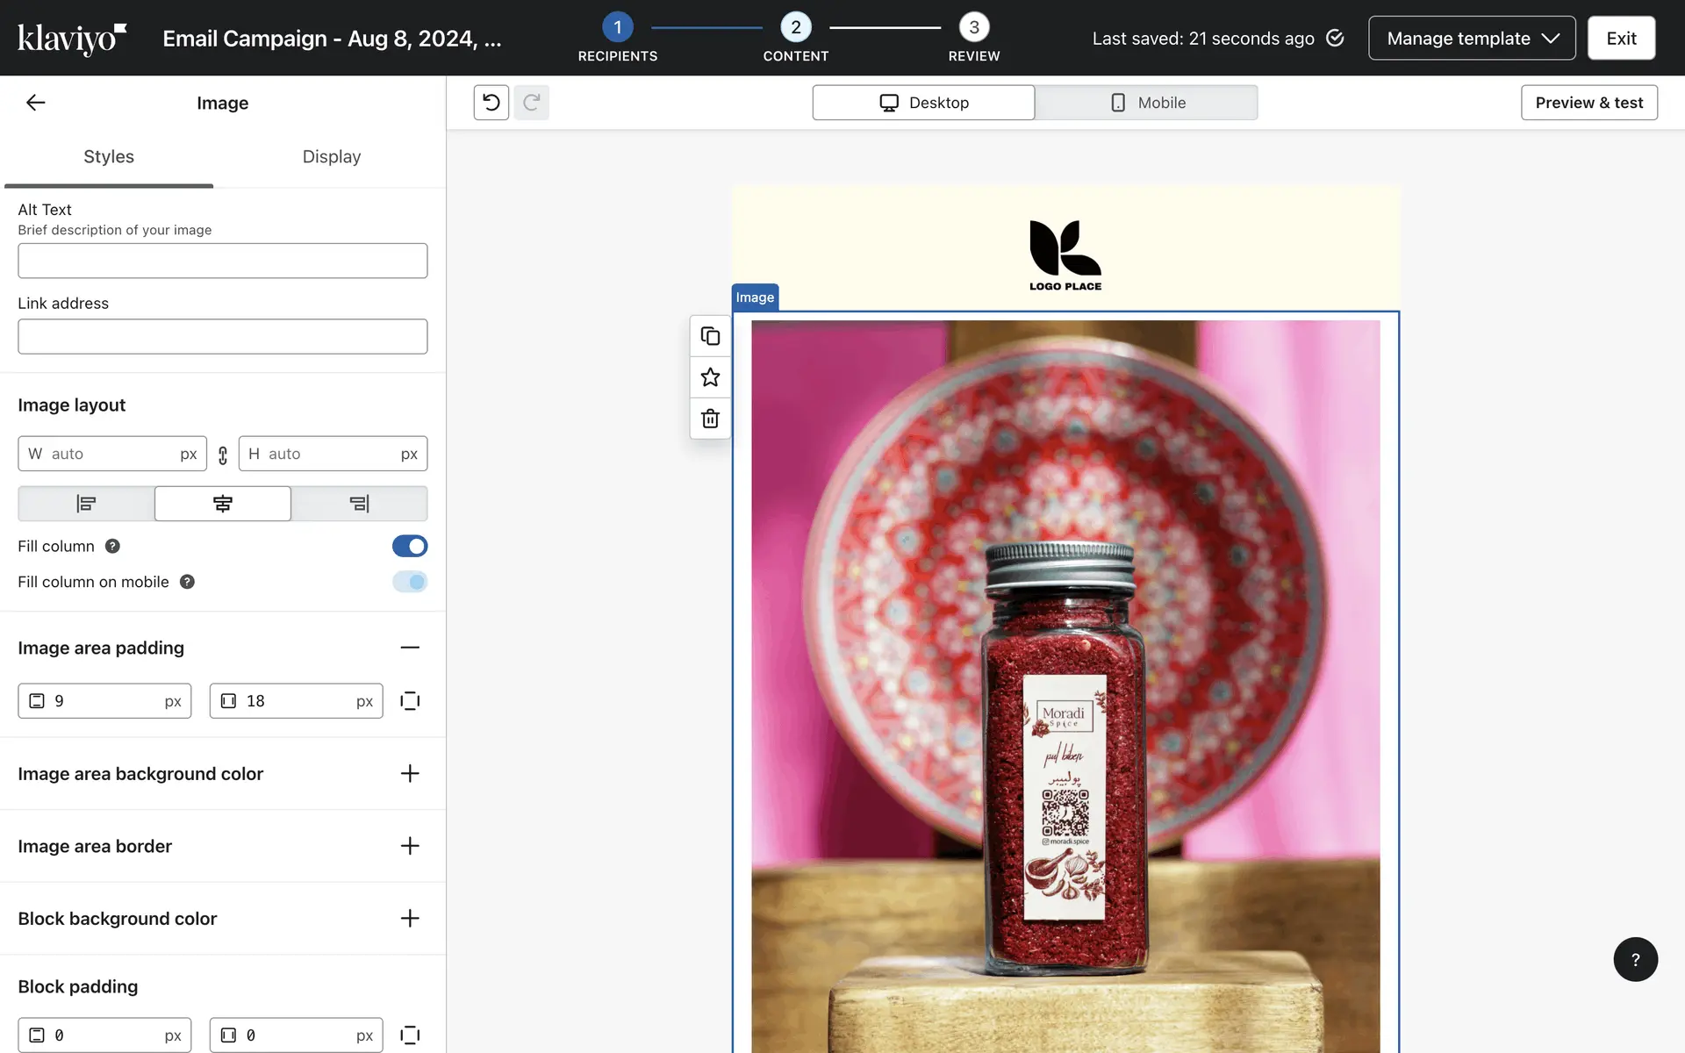Collapse the Image area padding section

410,648
